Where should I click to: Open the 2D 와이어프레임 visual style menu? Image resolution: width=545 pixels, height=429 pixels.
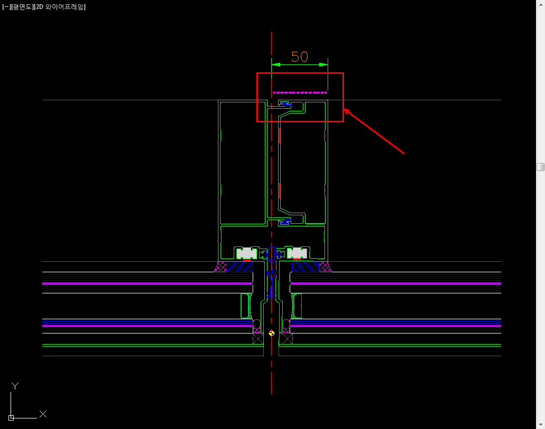(x=62, y=7)
